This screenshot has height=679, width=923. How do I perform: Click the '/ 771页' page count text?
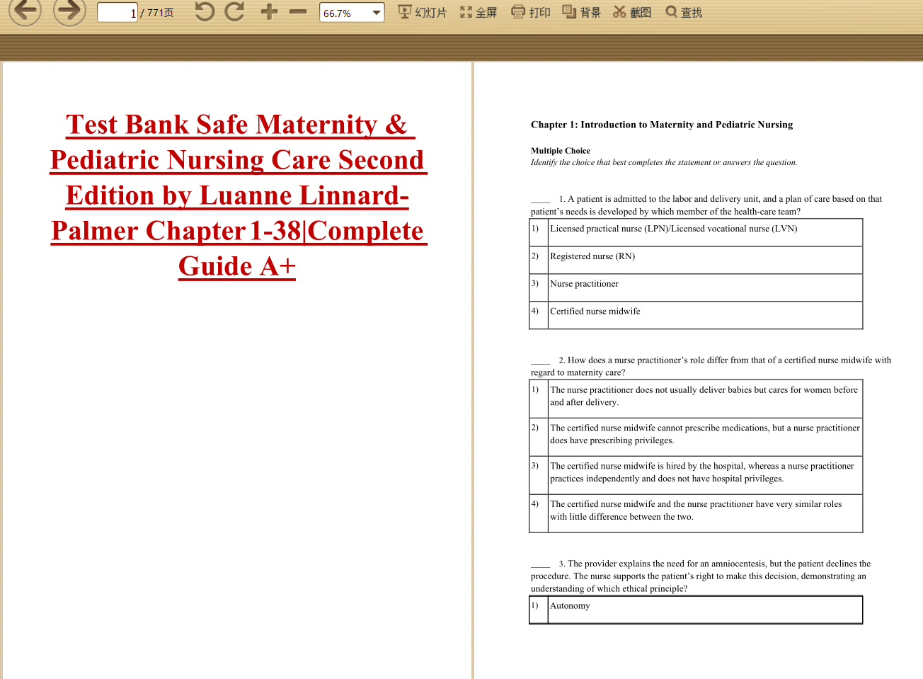click(x=157, y=13)
